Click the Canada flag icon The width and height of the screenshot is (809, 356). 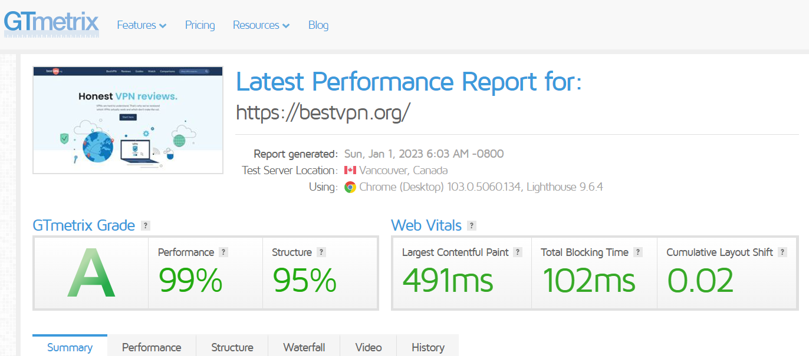[x=350, y=171]
